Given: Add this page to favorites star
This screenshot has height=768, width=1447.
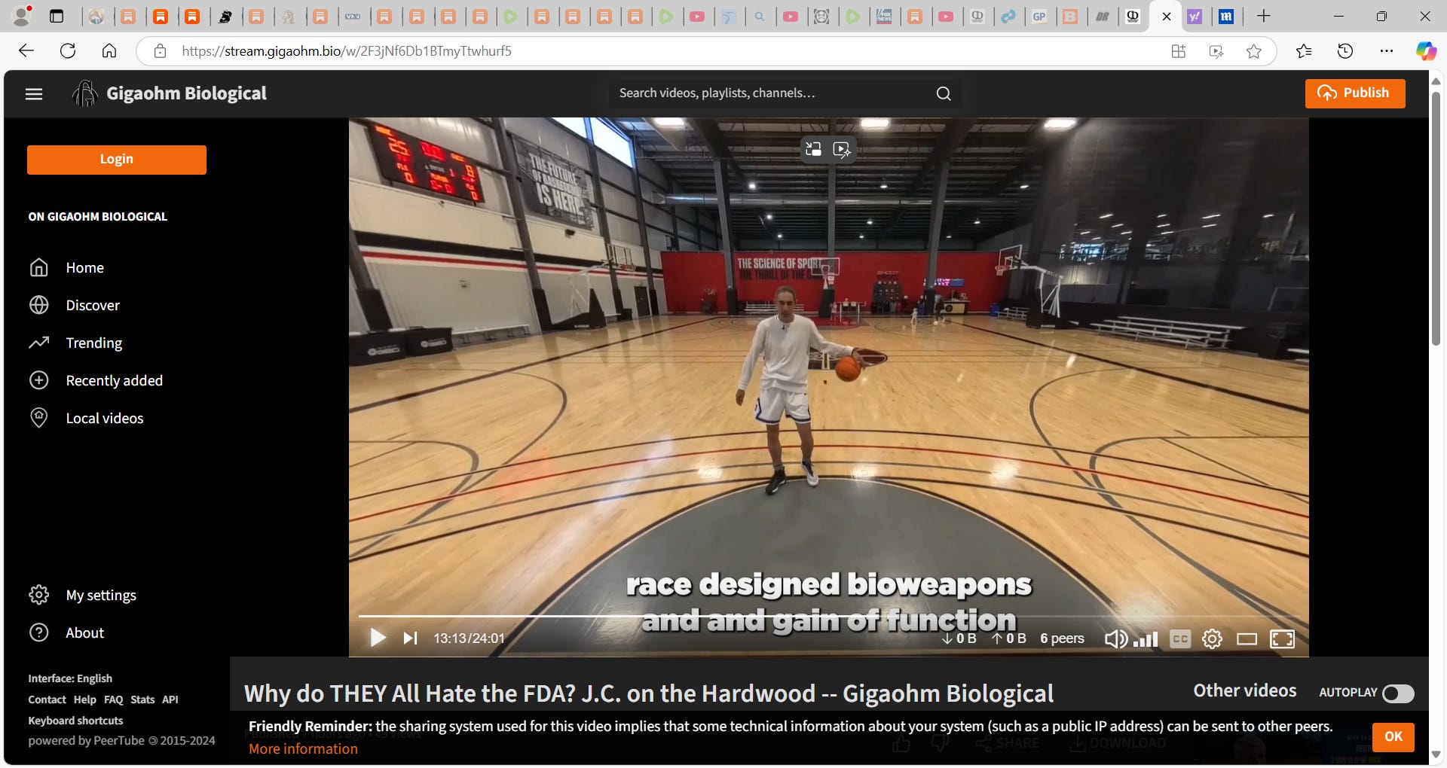Looking at the screenshot, I should [1254, 51].
